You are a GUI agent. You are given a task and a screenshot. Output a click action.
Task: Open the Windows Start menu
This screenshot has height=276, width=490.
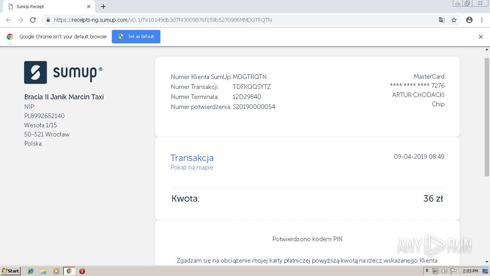coord(11,271)
